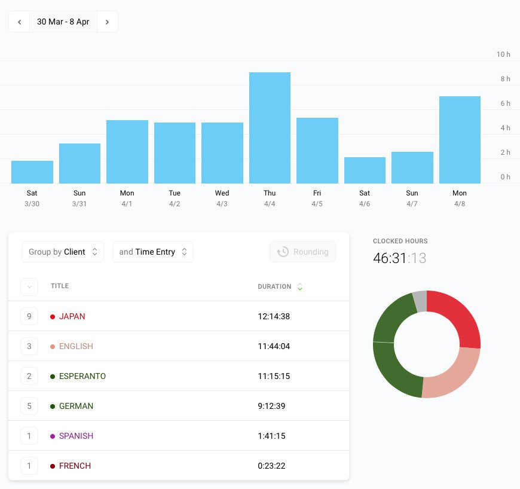Image resolution: width=520 pixels, height=489 pixels.
Task: Sort by the Duration column arrows
Action: tap(300, 286)
